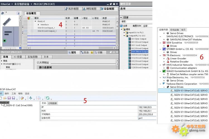Click the wrench status column icon in device overview
The width and height of the screenshot is (209, 139).
(28, 18)
